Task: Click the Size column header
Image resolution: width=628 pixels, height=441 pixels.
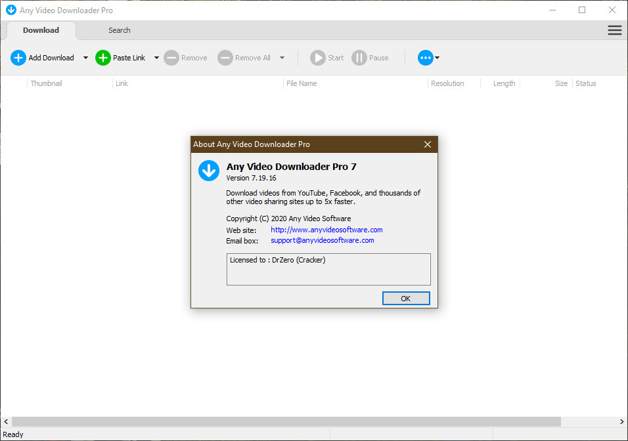Action: pyautogui.click(x=547, y=83)
